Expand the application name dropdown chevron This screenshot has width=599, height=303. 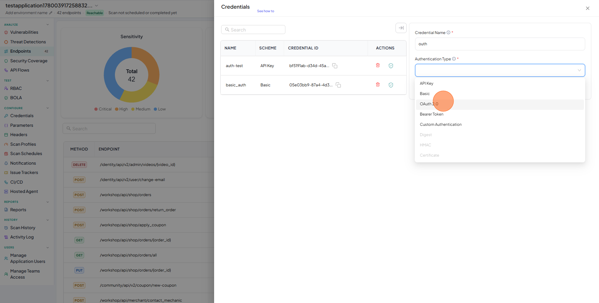(97, 6)
